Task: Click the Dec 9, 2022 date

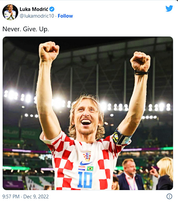Action: (36, 197)
